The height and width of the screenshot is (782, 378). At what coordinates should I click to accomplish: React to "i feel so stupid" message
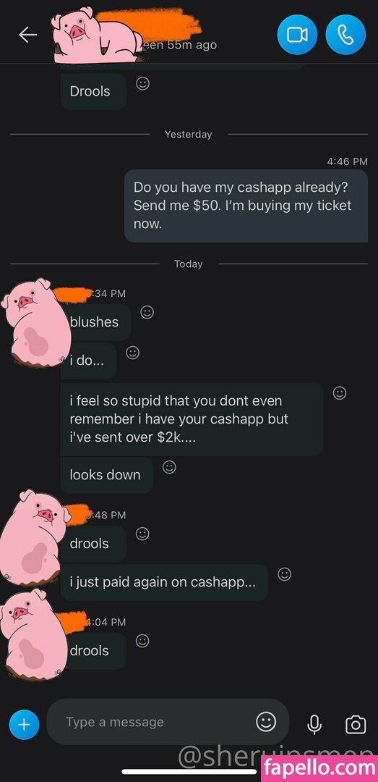[340, 393]
